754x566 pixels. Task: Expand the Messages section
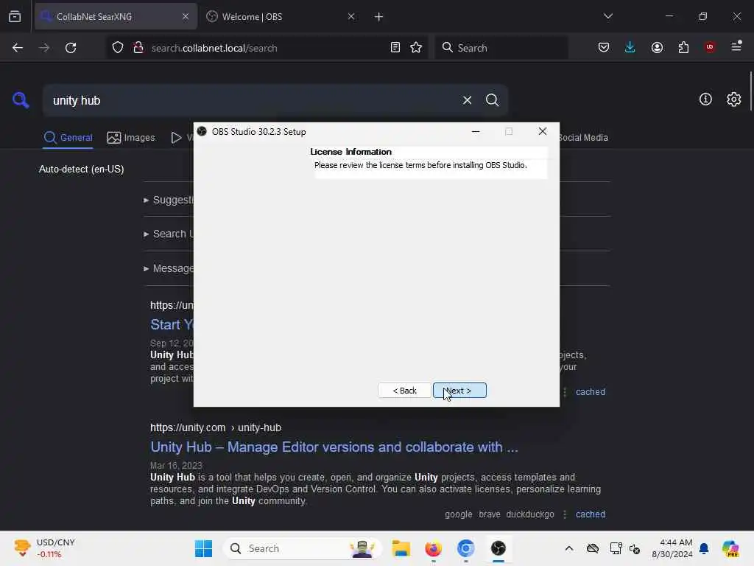coord(169,268)
